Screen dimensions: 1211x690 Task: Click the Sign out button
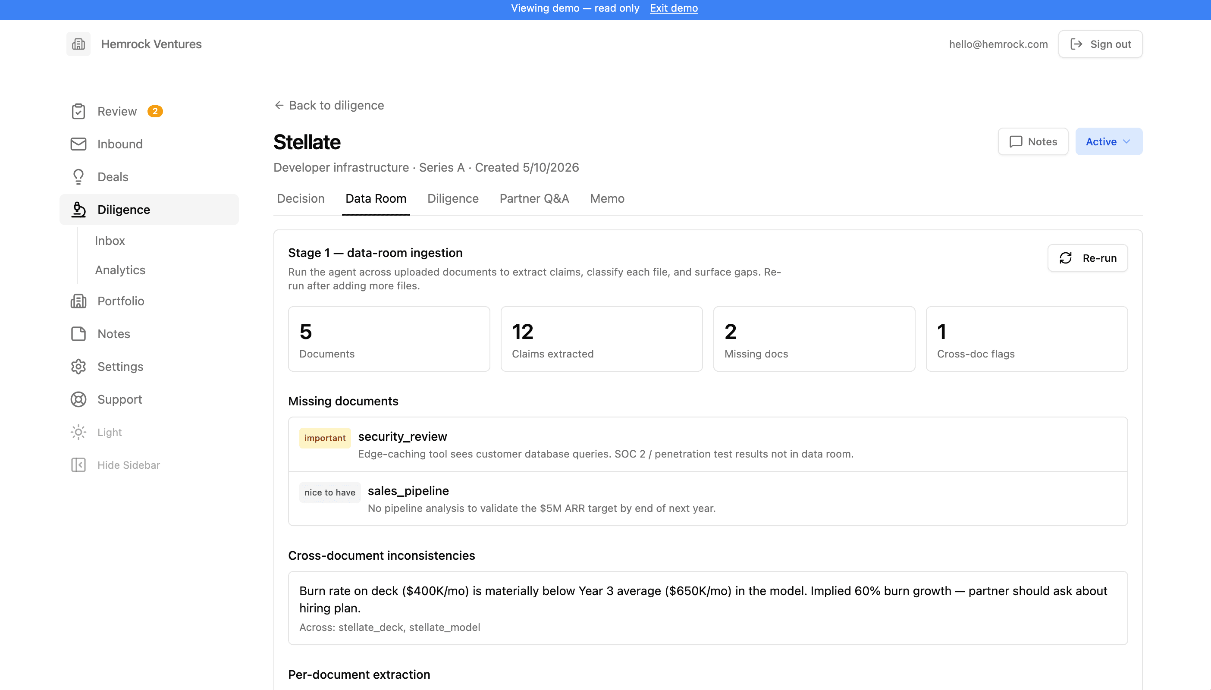click(x=1100, y=44)
